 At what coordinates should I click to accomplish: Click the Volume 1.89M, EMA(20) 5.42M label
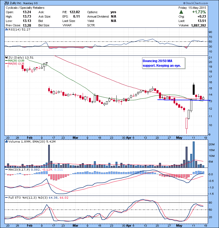(x=32, y=141)
